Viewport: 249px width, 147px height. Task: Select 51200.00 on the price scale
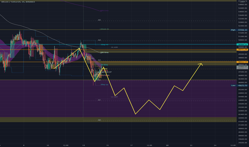coord(243,36)
